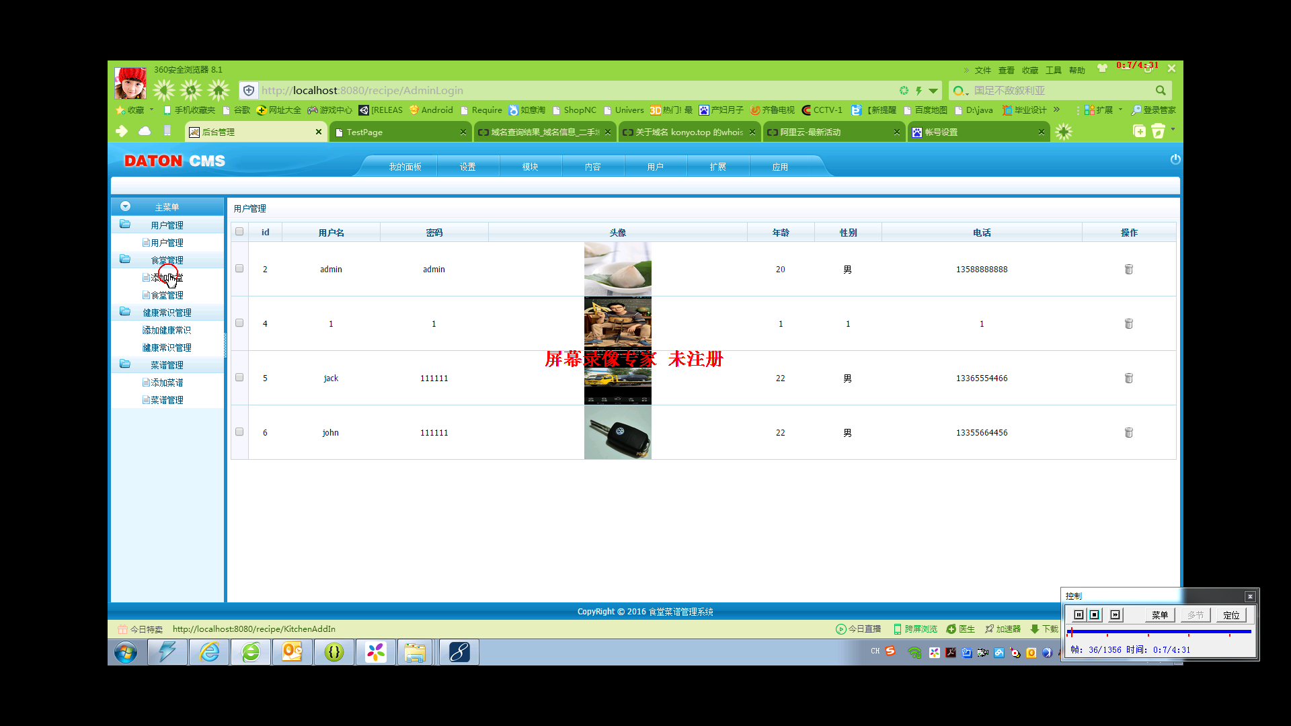Click the 360 browser green taskbar icon
The width and height of the screenshot is (1291, 726).
point(251,652)
